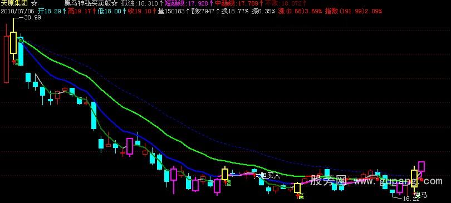Select the 孤独:18.310 indicator value

(140, 3)
